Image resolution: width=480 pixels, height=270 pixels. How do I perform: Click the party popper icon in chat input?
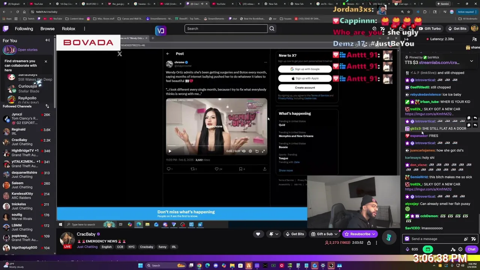click(x=466, y=239)
